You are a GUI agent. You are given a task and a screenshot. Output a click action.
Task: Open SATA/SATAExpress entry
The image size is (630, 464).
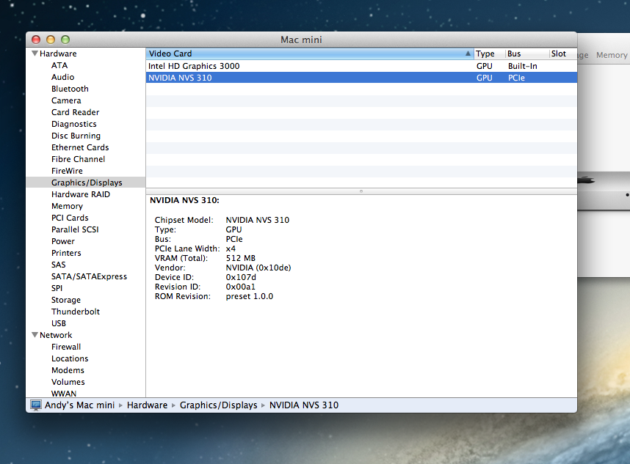(x=89, y=276)
